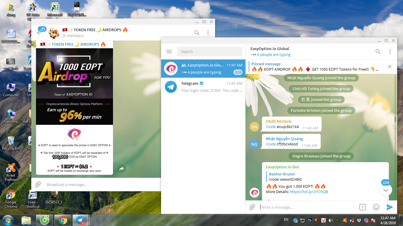Search inside the EasyOption.io Global chat

pos(378,51)
